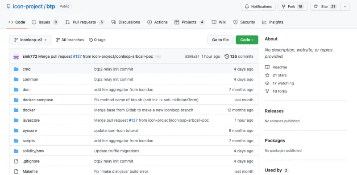Open the Actions tab
This screenshot has width=357, height=175.
pyautogui.click(x=158, y=22)
